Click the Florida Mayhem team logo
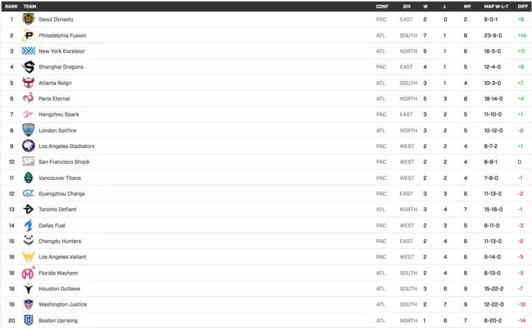 (x=28, y=273)
